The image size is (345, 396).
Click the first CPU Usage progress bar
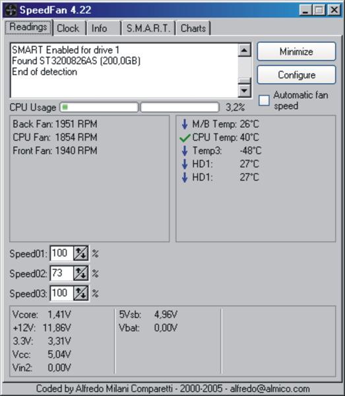click(99, 108)
